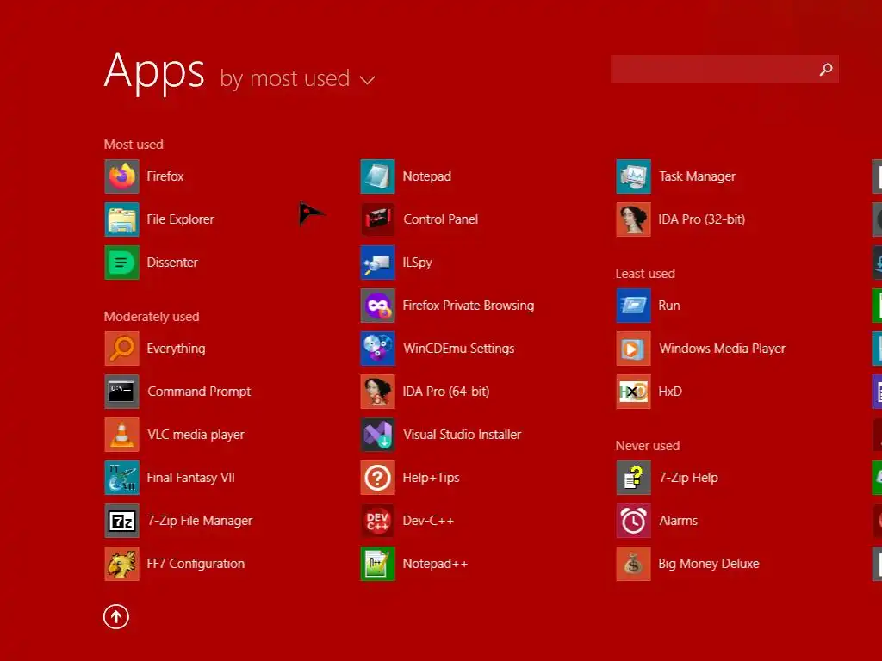Image resolution: width=882 pixels, height=661 pixels.
Task: Launch IDA Pro (64-bit) icon
Action: tap(377, 392)
